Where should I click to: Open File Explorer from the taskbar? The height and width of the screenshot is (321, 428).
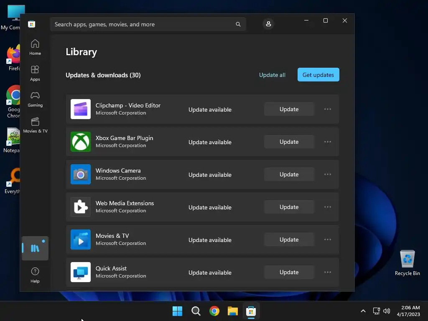coord(233,311)
